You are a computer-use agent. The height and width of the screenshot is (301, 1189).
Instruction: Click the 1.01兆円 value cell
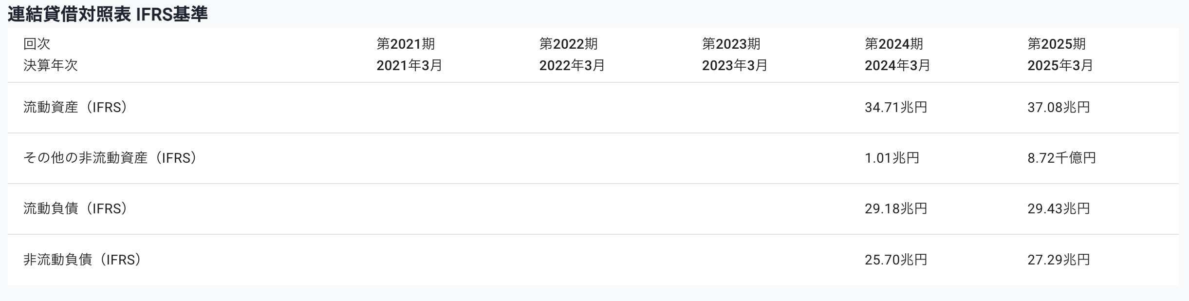(x=892, y=158)
